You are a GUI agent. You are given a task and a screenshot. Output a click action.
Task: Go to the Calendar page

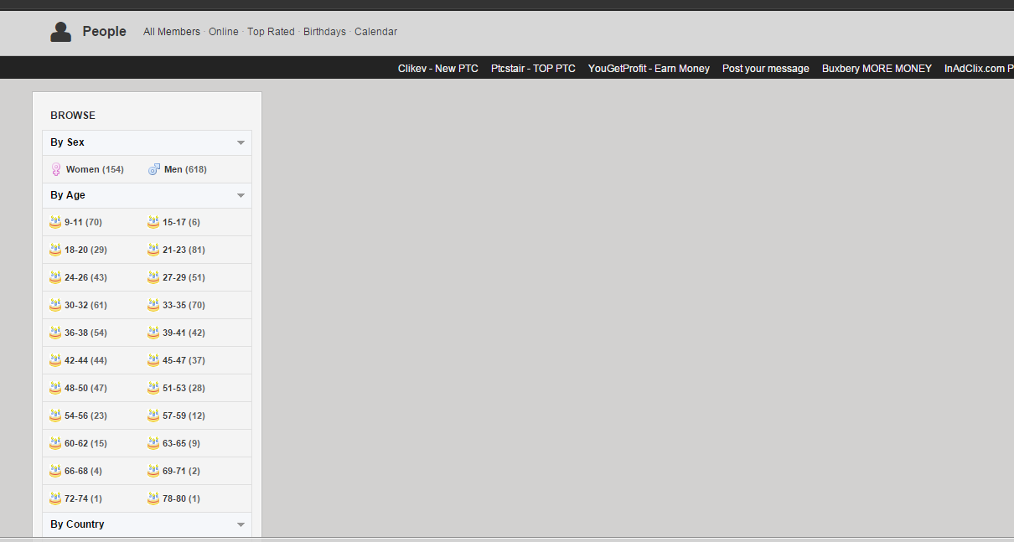(375, 32)
